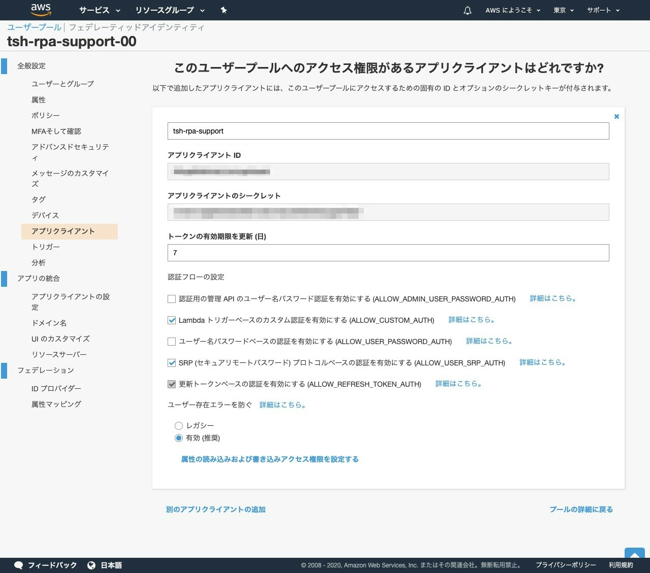The width and height of the screenshot is (650, 573).
Task: Open ID プロバイダー in sidebar
Action: (56, 388)
